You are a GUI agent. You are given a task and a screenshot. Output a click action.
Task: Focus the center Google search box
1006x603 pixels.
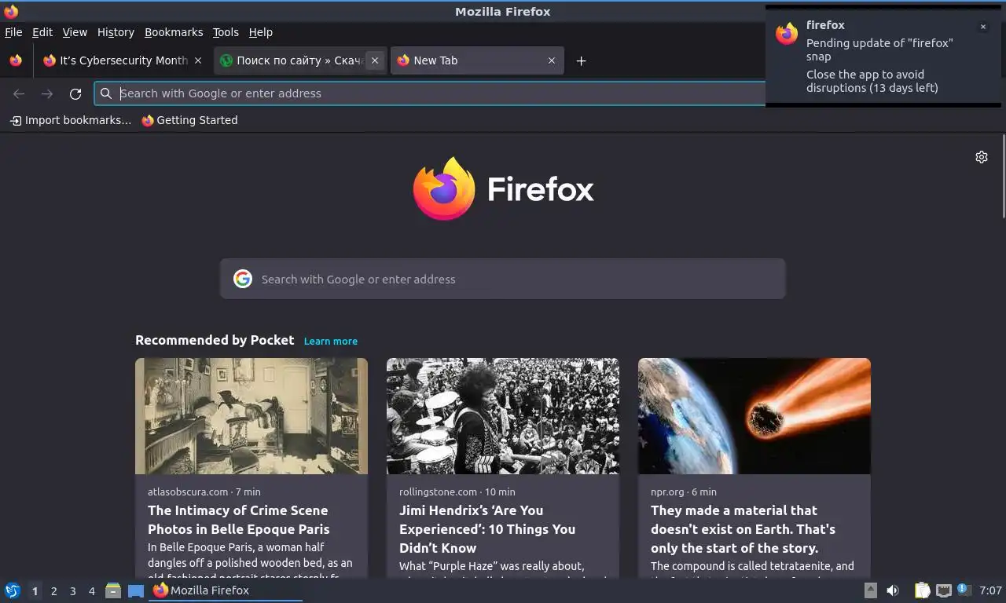pos(503,279)
